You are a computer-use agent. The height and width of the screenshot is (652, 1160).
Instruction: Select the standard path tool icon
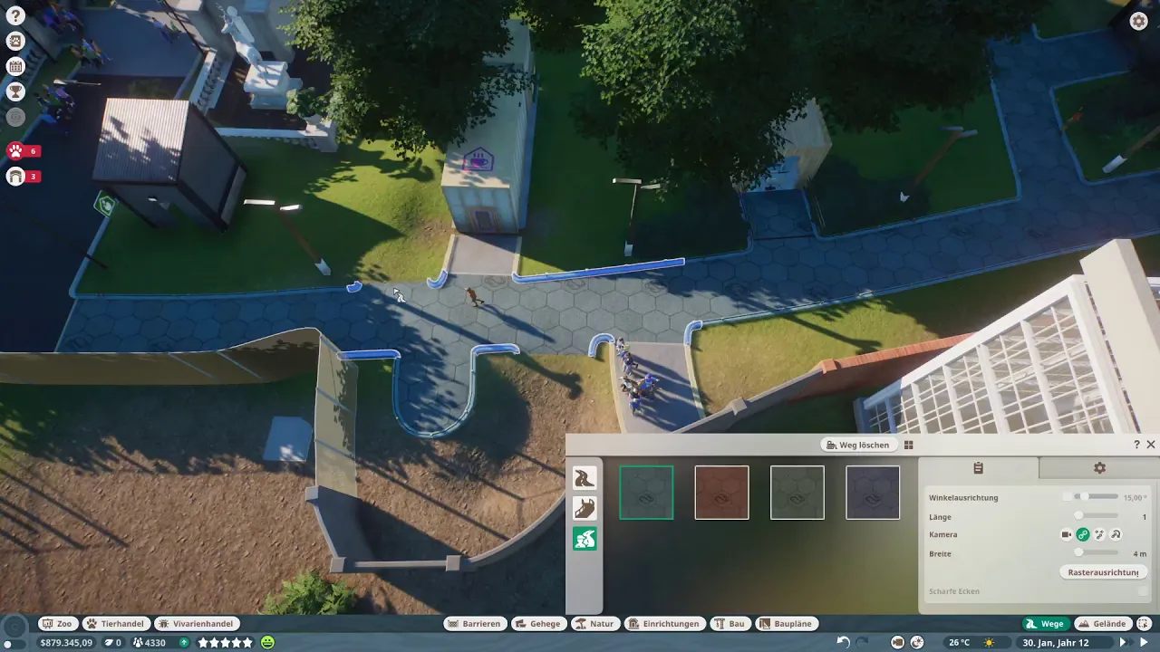(x=585, y=477)
